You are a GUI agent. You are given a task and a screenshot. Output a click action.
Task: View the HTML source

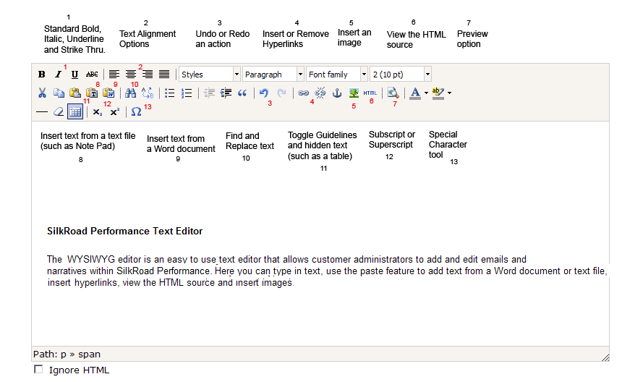point(370,93)
